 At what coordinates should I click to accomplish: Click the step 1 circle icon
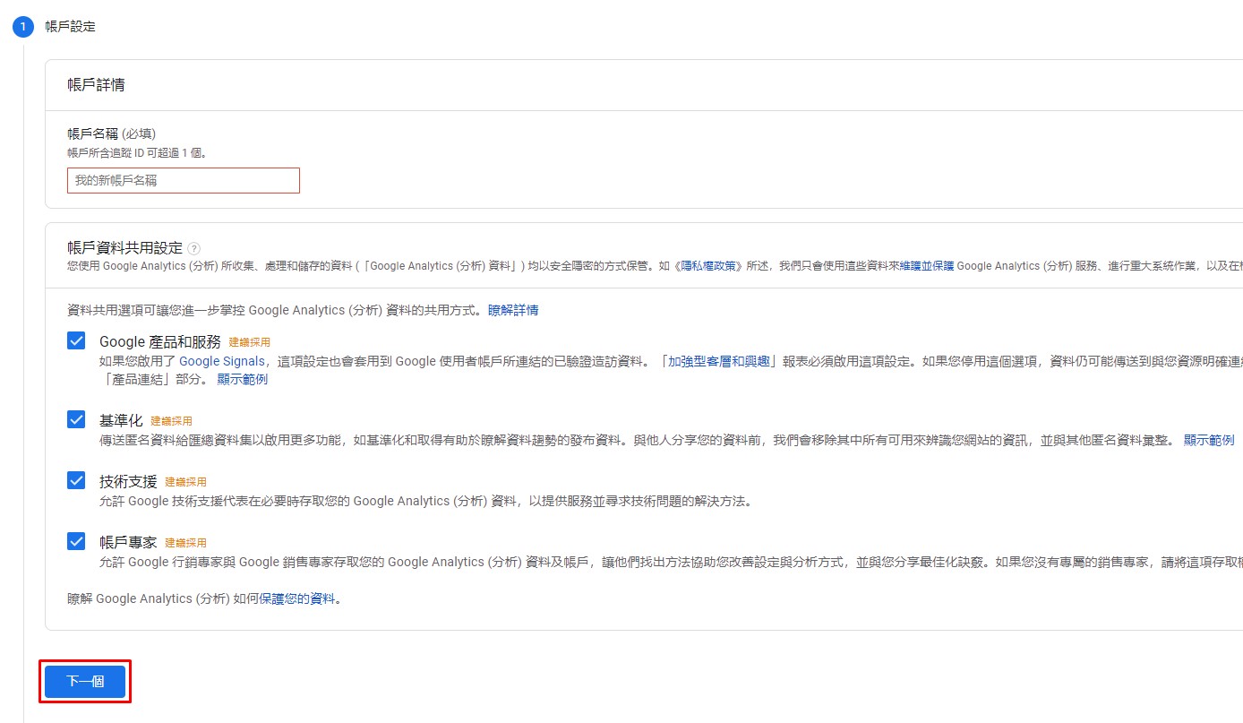tap(23, 27)
